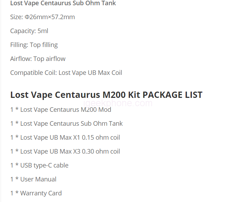Click the UB Max X3 coil list item
Screen dimensions: 231x202
(x=65, y=151)
